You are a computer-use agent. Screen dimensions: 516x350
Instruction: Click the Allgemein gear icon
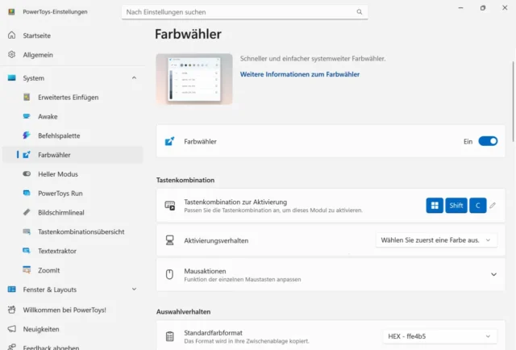12,55
